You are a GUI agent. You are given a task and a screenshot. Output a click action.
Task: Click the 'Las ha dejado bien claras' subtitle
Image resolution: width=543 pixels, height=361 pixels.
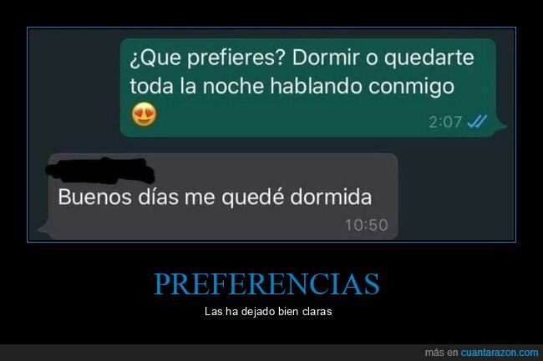pyautogui.click(x=268, y=311)
